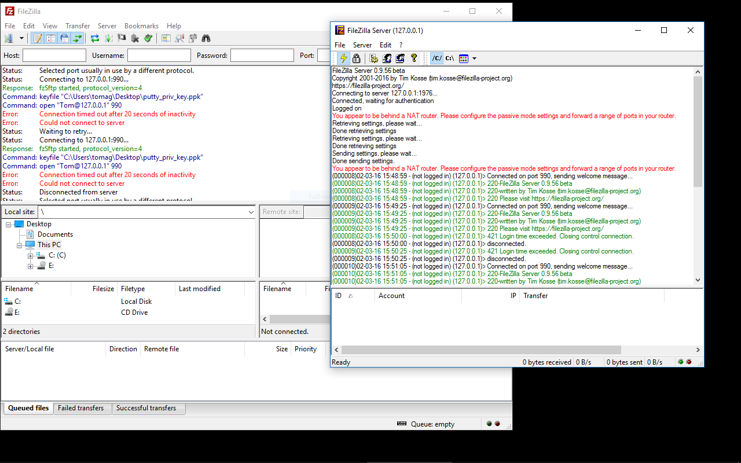Toggle the message log display button

pyautogui.click(x=38, y=38)
